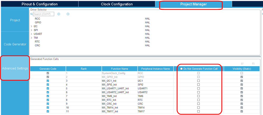Click the rank 9 cell of MX_CRC_Init
The height and width of the screenshot is (115, 263).
[84, 104]
